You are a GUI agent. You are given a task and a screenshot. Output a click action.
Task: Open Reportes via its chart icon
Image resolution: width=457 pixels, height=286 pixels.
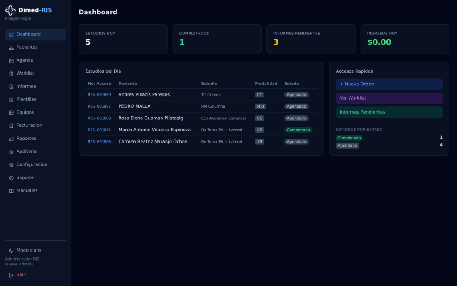11,139
